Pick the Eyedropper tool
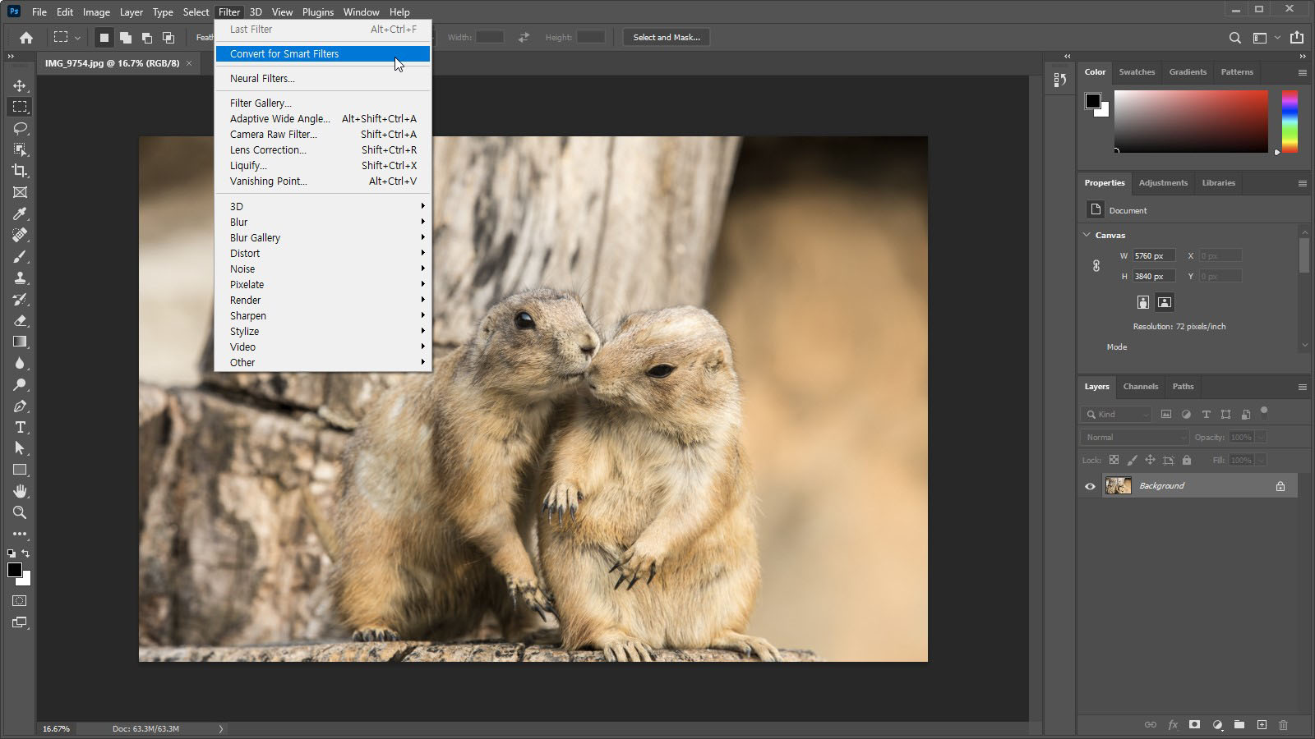This screenshot has width=1315, height=739. click(x=20, y=213)
